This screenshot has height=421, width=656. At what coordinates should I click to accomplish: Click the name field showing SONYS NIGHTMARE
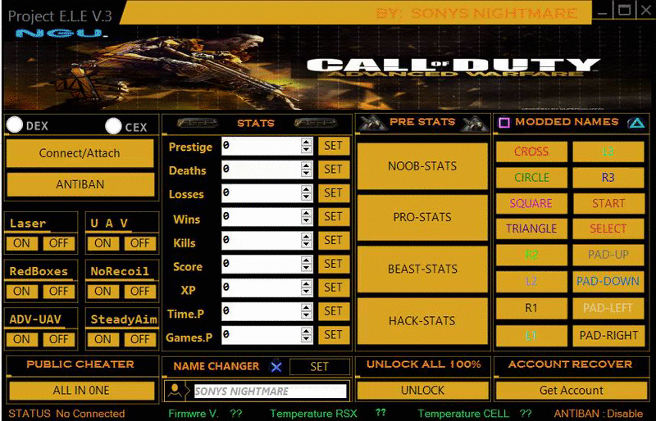click(271, 392)
